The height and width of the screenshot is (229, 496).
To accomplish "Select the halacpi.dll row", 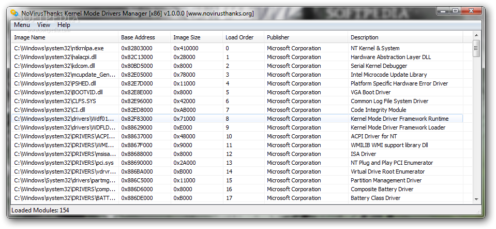I will pos(237,57).
